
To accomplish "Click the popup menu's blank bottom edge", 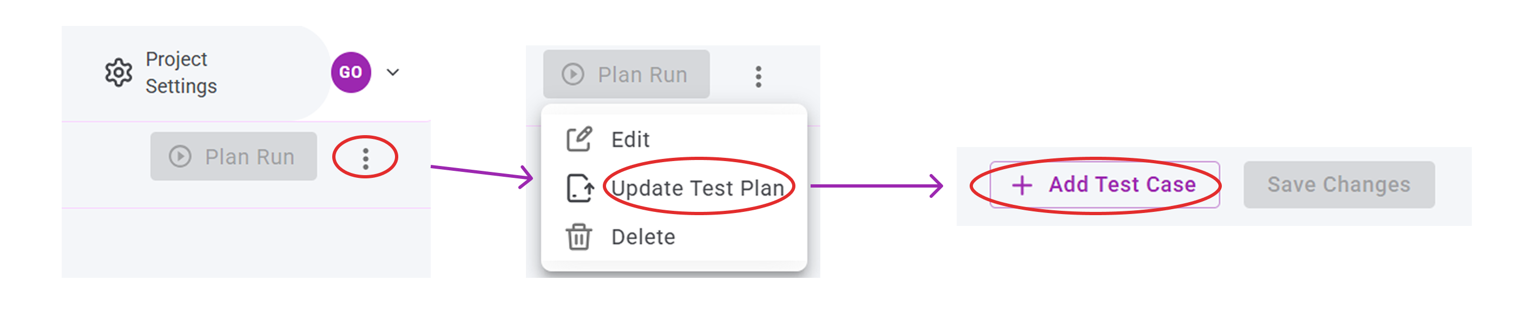I will click(x=673, y=265).
